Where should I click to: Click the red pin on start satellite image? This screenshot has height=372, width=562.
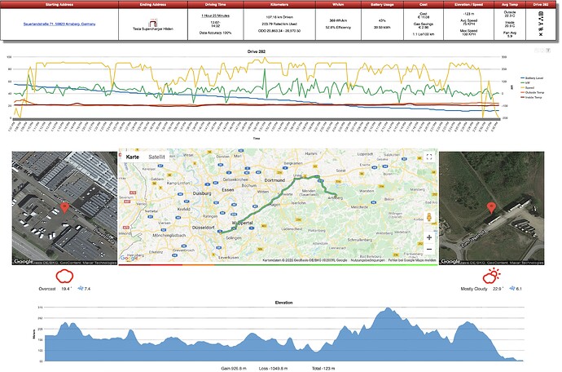pyautogui.click(x=64, y=208)
